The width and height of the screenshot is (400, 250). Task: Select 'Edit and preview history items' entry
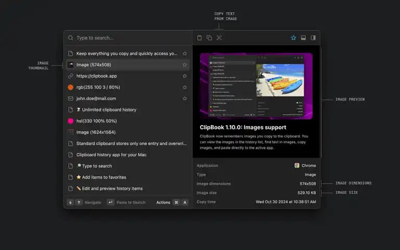point(128,188)
